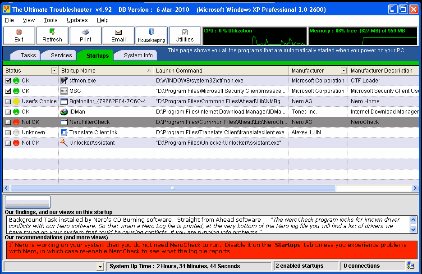
Task: Enable the UnlockerAssistant startup checkbox
Action: (x=8, y=143)
